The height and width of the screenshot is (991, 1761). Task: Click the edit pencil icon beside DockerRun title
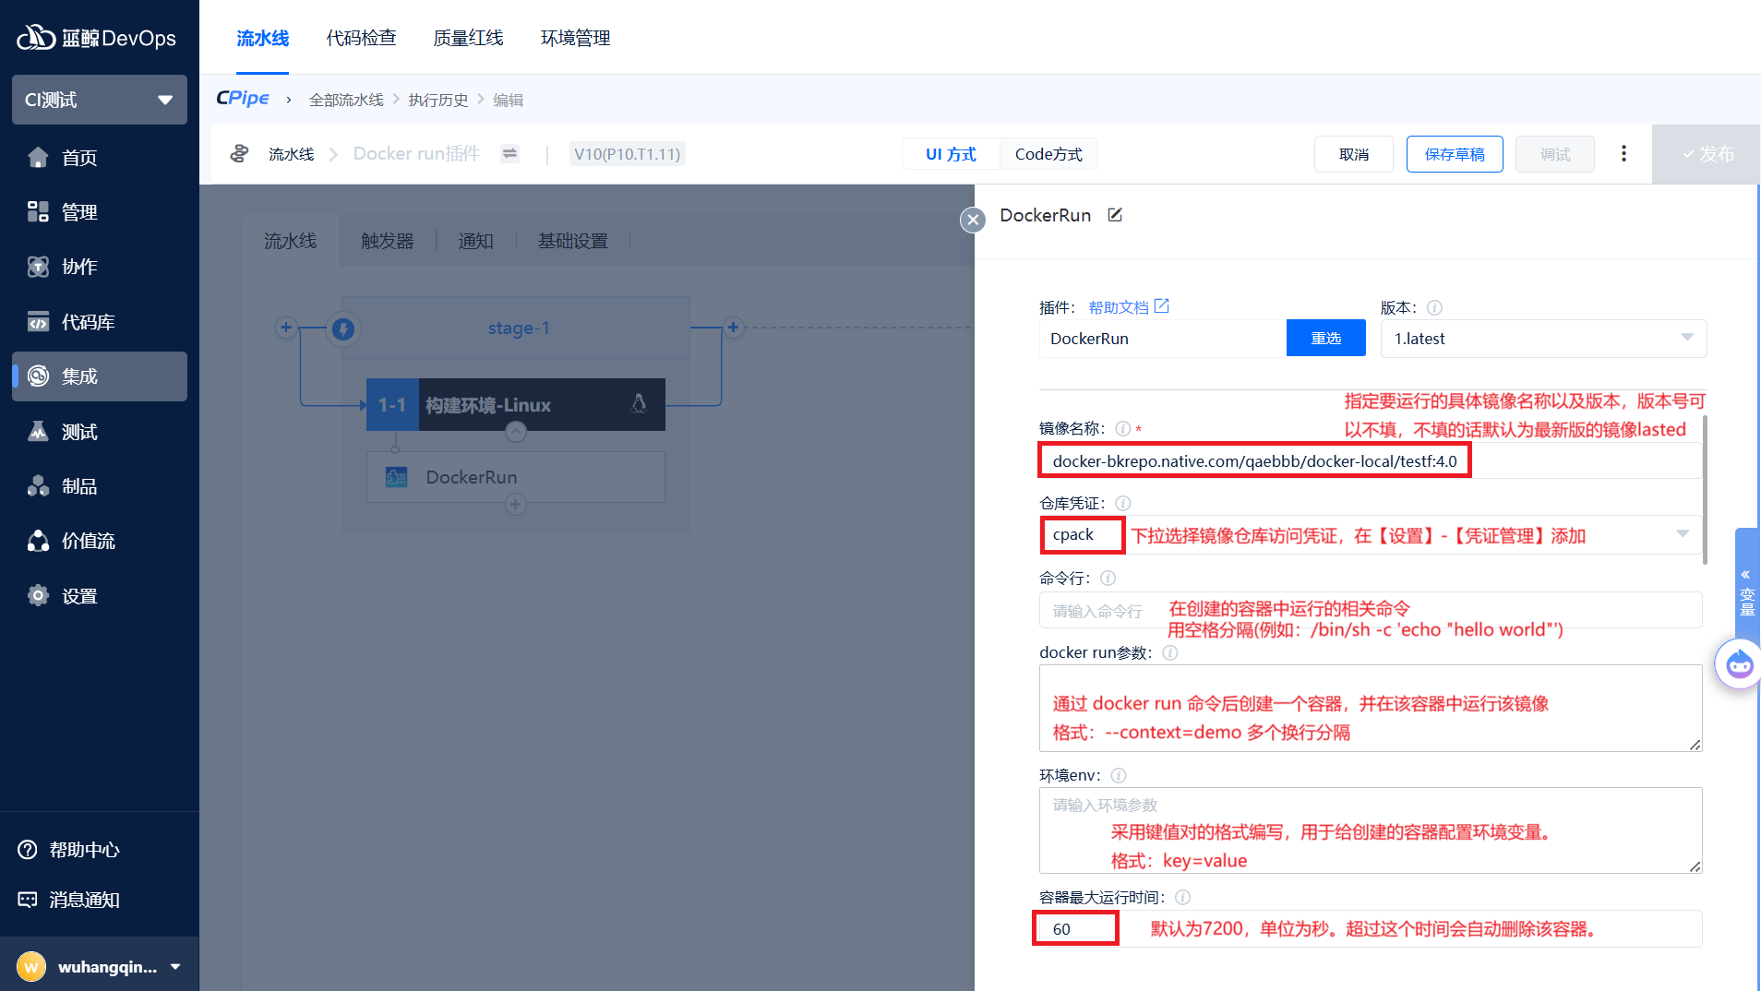coord(1115,215)
